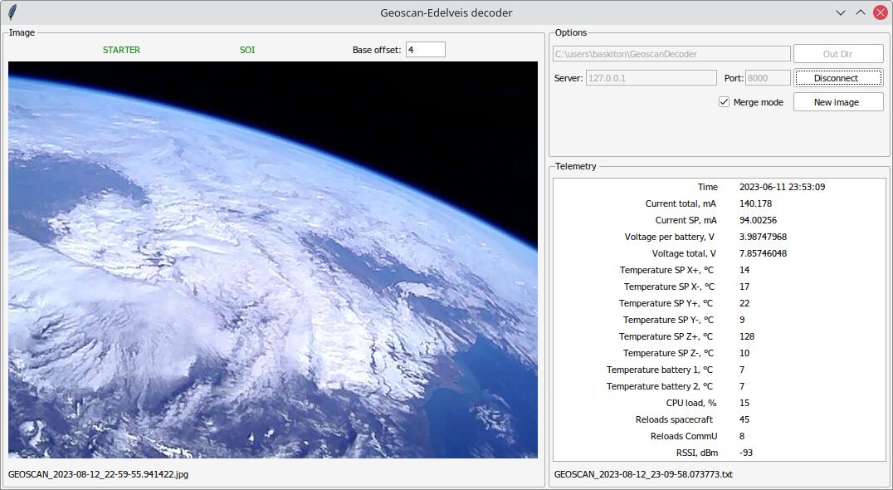893x490 pixels.
Task: Click the Temperature SP Y+ value 22
Action: [x=744, y=303]
